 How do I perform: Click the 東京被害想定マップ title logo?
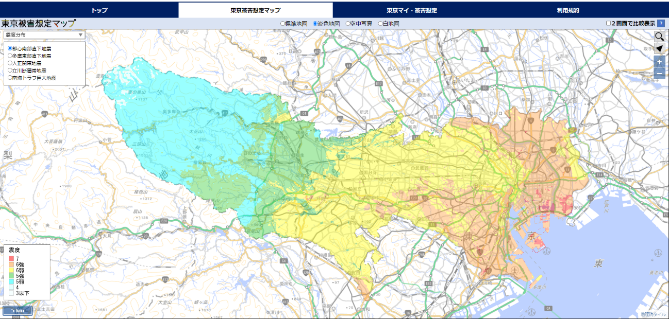[38, 24]
